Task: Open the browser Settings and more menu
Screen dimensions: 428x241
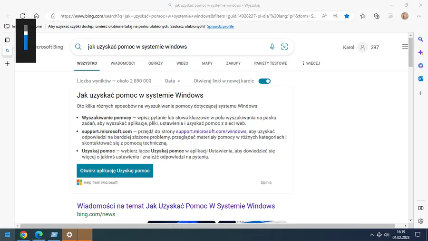Action: pos(419,16)
